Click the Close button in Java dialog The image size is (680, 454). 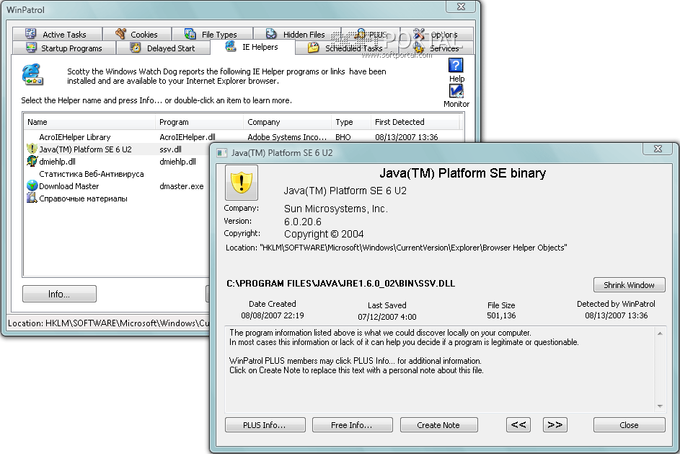(x=630, y=425)
